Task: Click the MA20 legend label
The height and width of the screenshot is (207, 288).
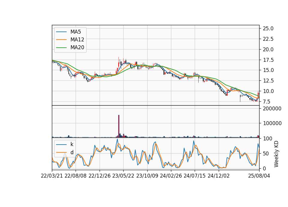Action: tap(77, 47)
